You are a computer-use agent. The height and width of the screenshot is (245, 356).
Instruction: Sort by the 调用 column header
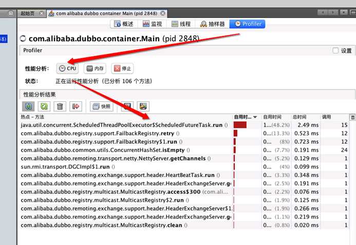click(x=334, y=117)
